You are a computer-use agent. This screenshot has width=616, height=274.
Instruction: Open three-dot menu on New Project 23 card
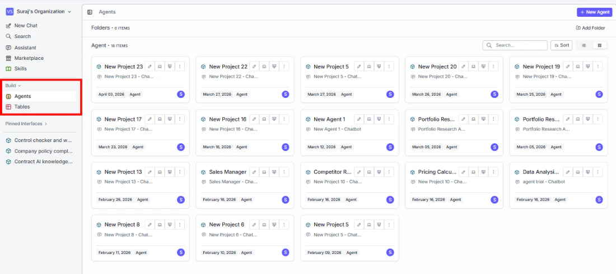[x=180, y=67]
